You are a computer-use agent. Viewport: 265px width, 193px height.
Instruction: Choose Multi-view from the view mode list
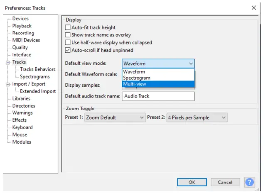coord(158,84)
